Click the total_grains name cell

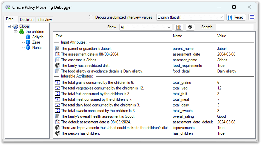click(182, 82)
